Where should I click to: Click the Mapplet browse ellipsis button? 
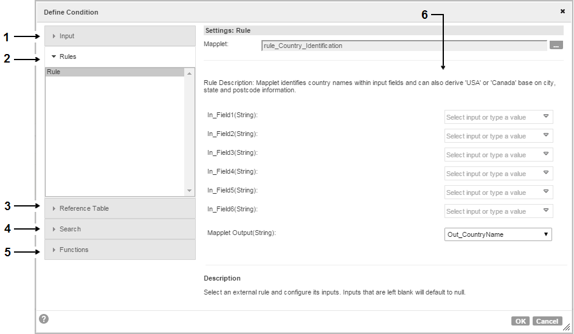[556, 46]
